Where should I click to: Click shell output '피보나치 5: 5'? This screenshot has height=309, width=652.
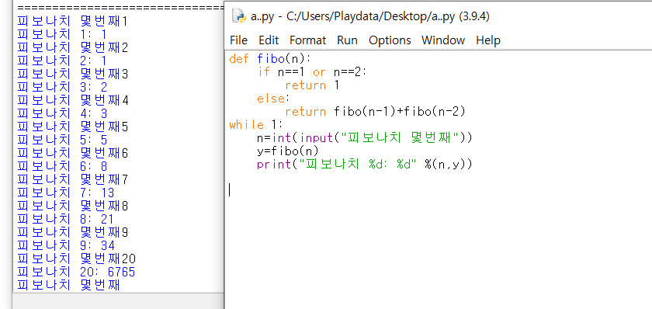click(x=62, y=141)
